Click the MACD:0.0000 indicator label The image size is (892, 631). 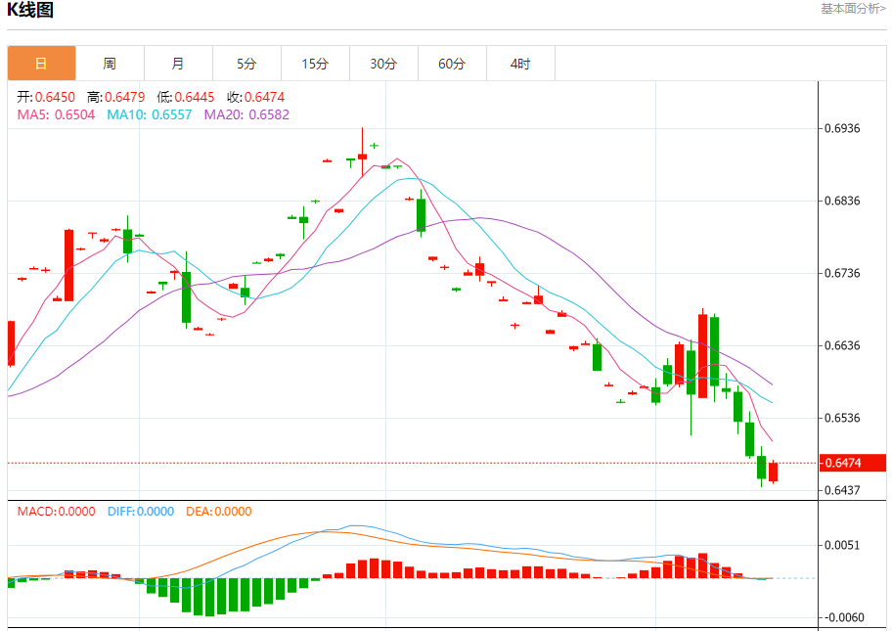click(56, 512)
